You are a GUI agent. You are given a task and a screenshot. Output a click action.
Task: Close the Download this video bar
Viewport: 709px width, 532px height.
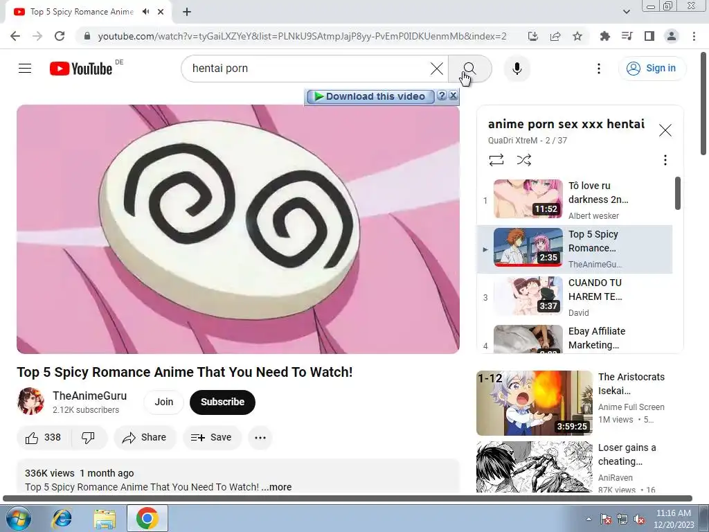coord(453,96)
